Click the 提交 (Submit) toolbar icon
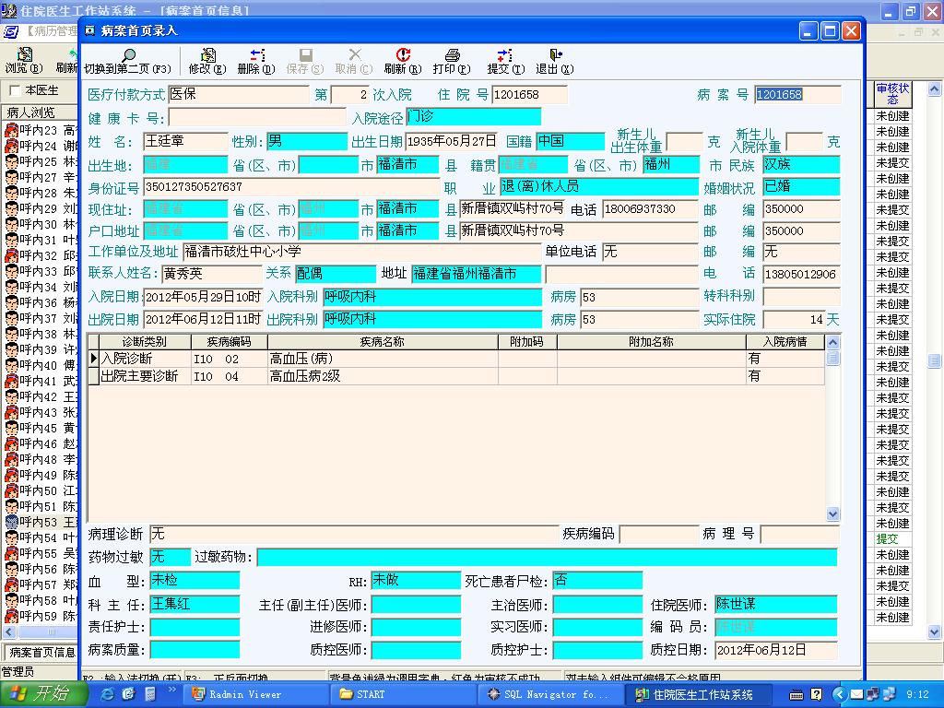 (506, 62)
